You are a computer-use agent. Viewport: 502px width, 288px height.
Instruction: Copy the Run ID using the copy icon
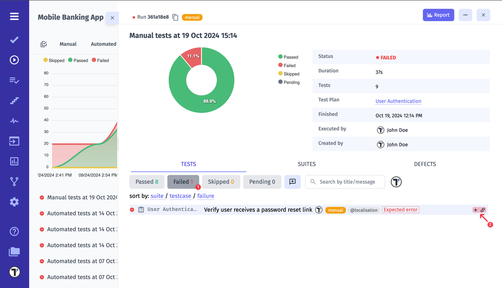[175, 17]
